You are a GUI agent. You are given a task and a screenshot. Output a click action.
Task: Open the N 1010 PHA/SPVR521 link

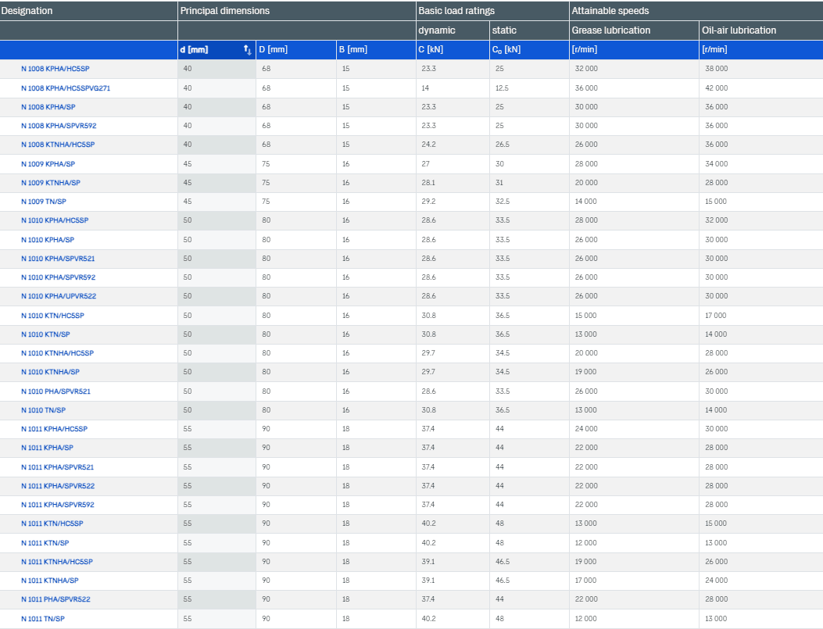tap(55, 391)
